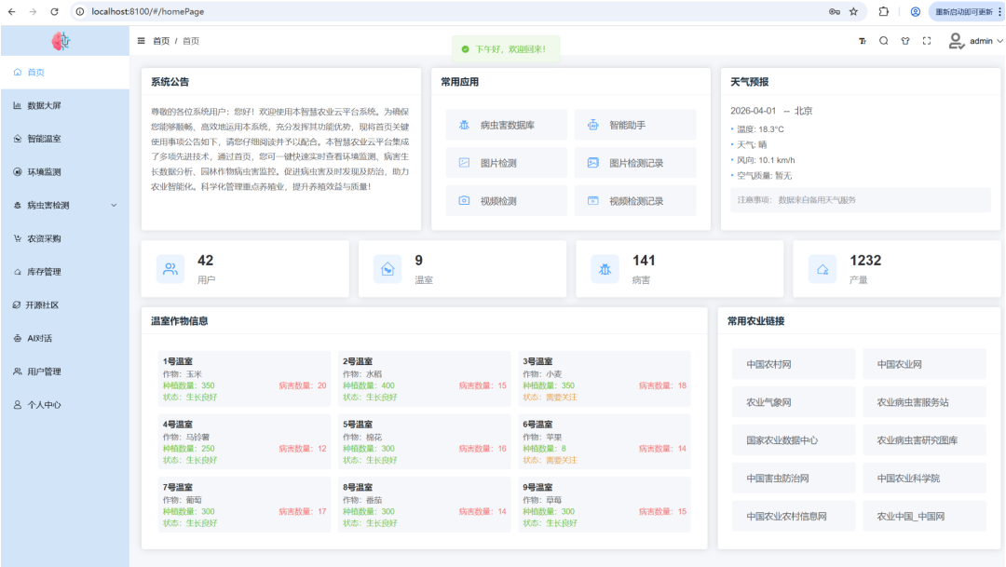Screen dimensions: 1006x567
Task: Open 开源社区 menu item
Action: pyautogui.click(x=65, y=305)
